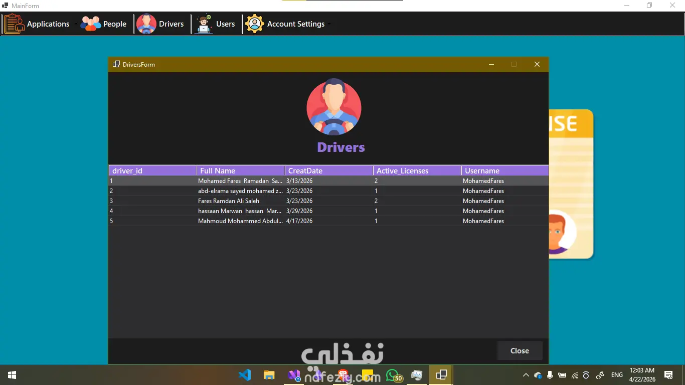This screenshot has width=685, height=385.
Task: Click the battery tray icon
Action: pyautogui.click(x=562, y=375)
